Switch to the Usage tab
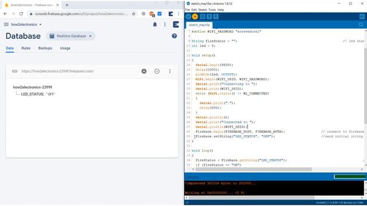The image size is (367, 206). click(65, 48)
